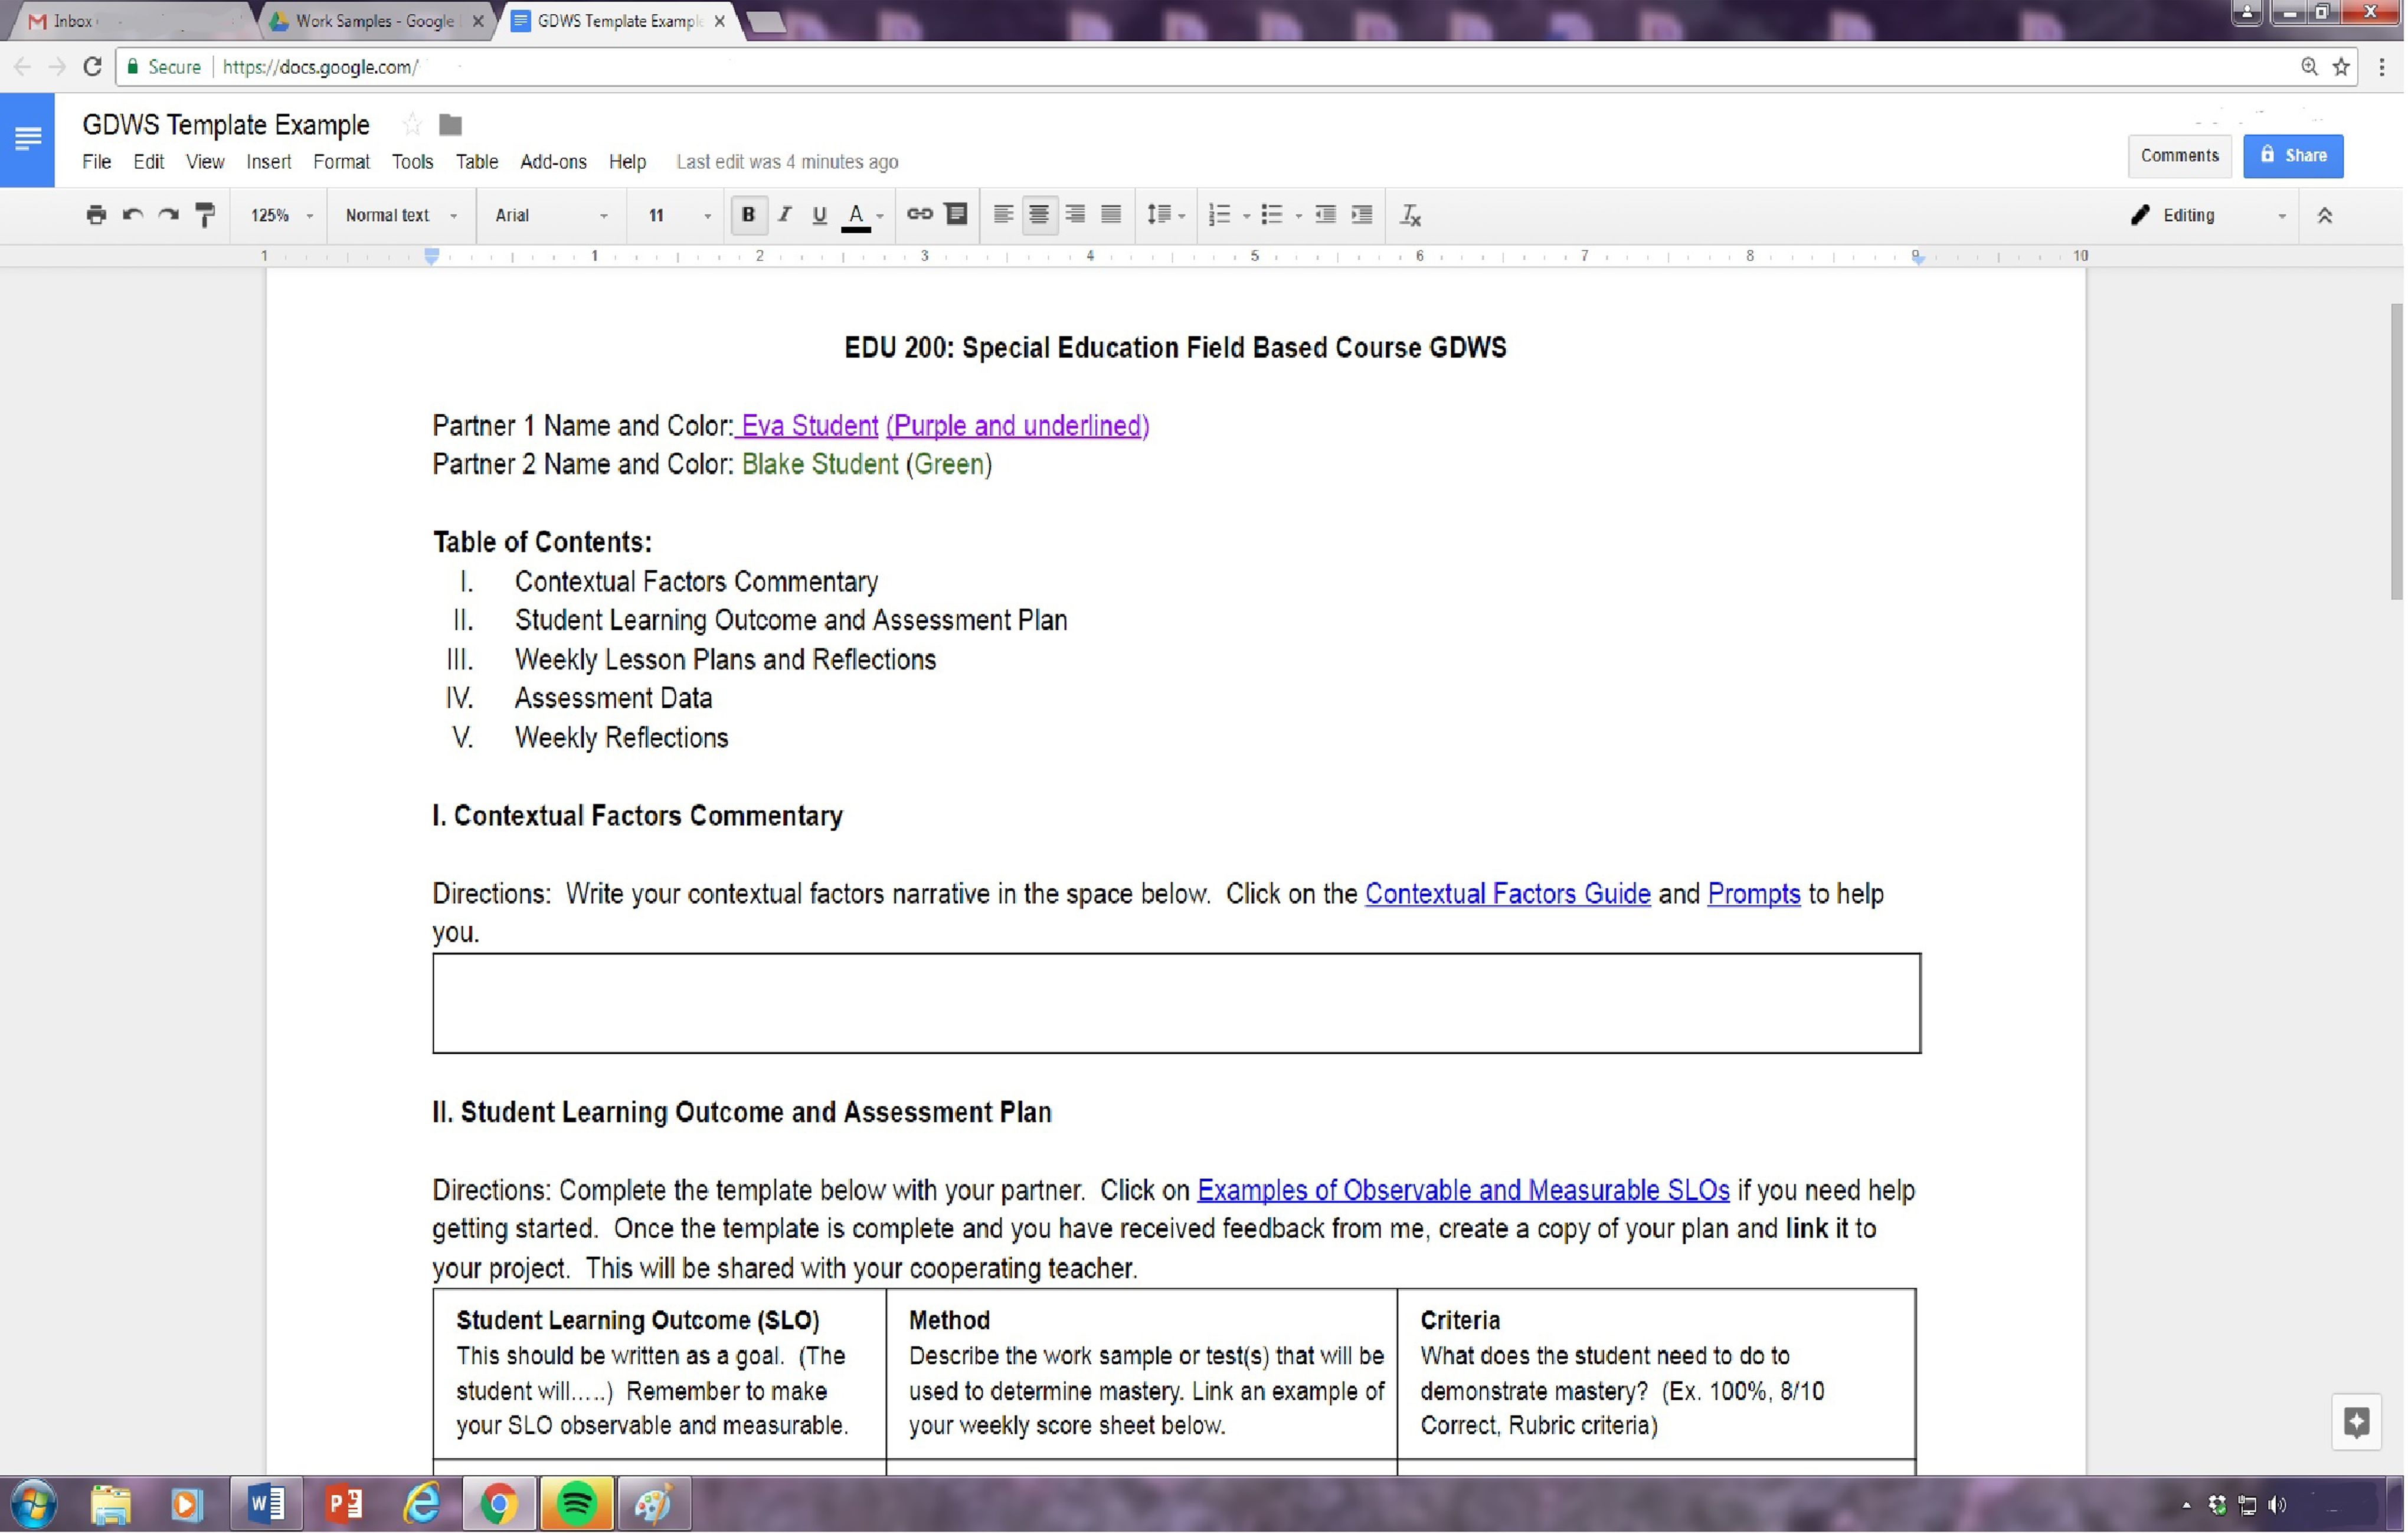Bookmark this page with the star icon
Screen dimensions: 2408x1533
coord(2341,67)
